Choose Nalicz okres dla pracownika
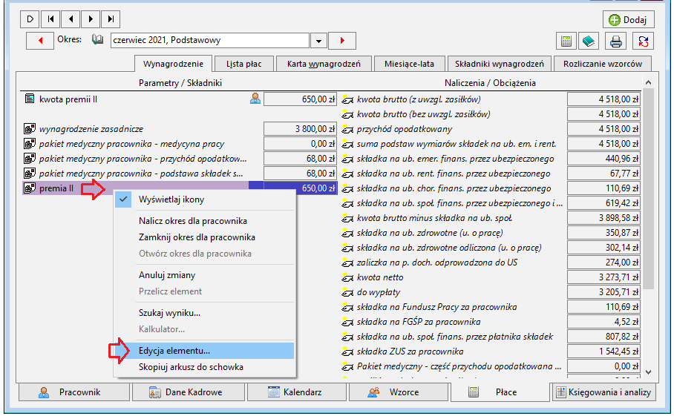The width and height of the screenshot is (674, 416). [x=205, y=221]
